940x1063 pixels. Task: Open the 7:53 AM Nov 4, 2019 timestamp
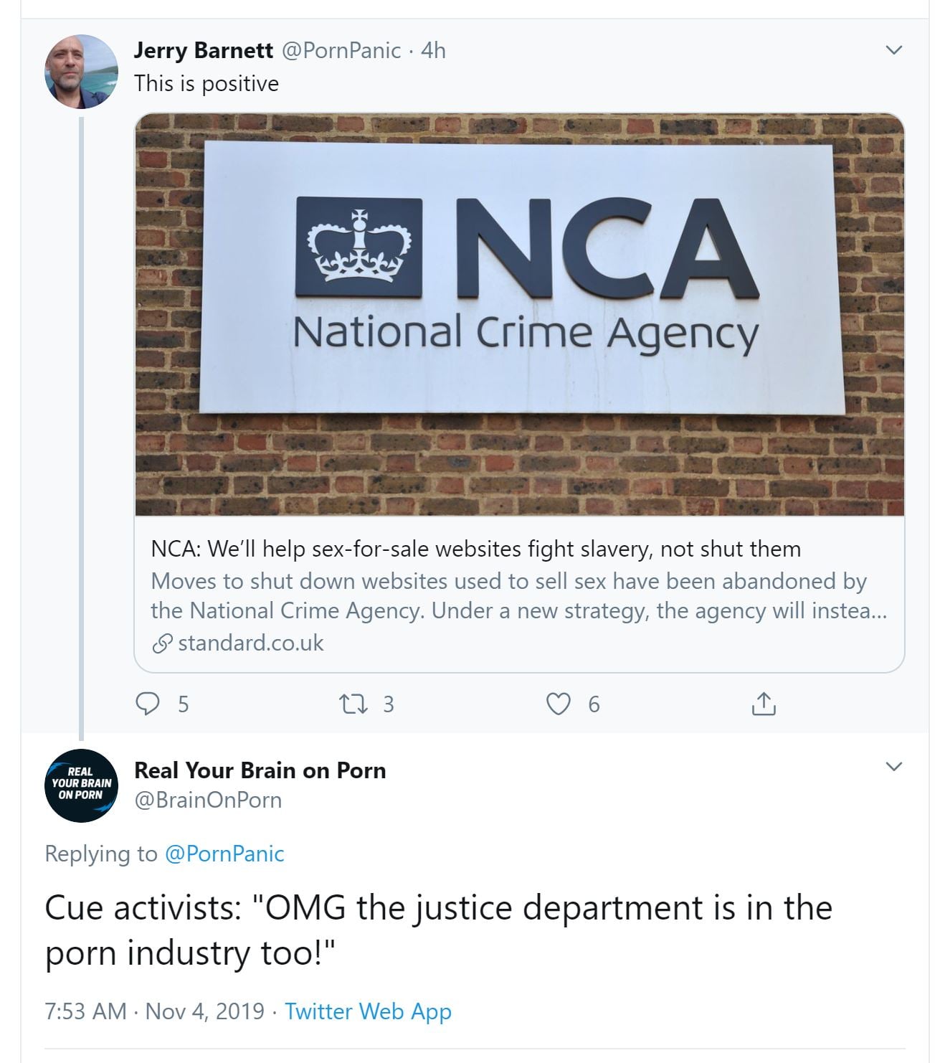[x=154, y=1011]
